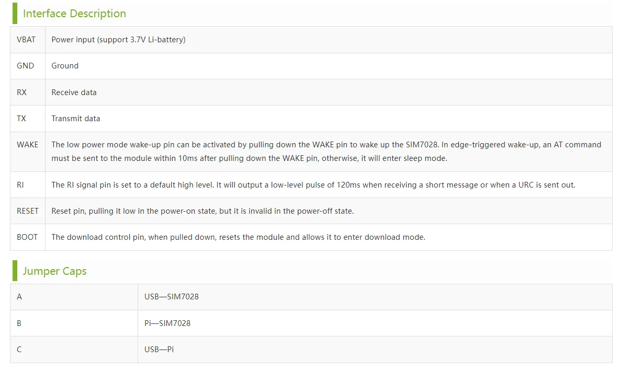The image size is (620, 372).
Task: Click the Power input 3.7V Li-battery description
Action: (118, 40)
